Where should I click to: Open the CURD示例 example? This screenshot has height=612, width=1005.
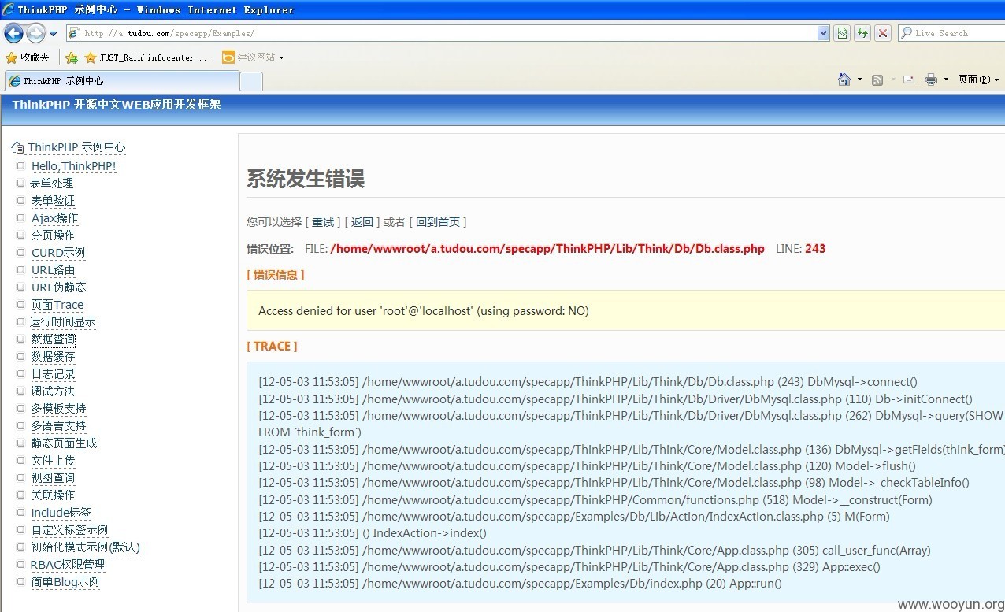tap(57, 253)
